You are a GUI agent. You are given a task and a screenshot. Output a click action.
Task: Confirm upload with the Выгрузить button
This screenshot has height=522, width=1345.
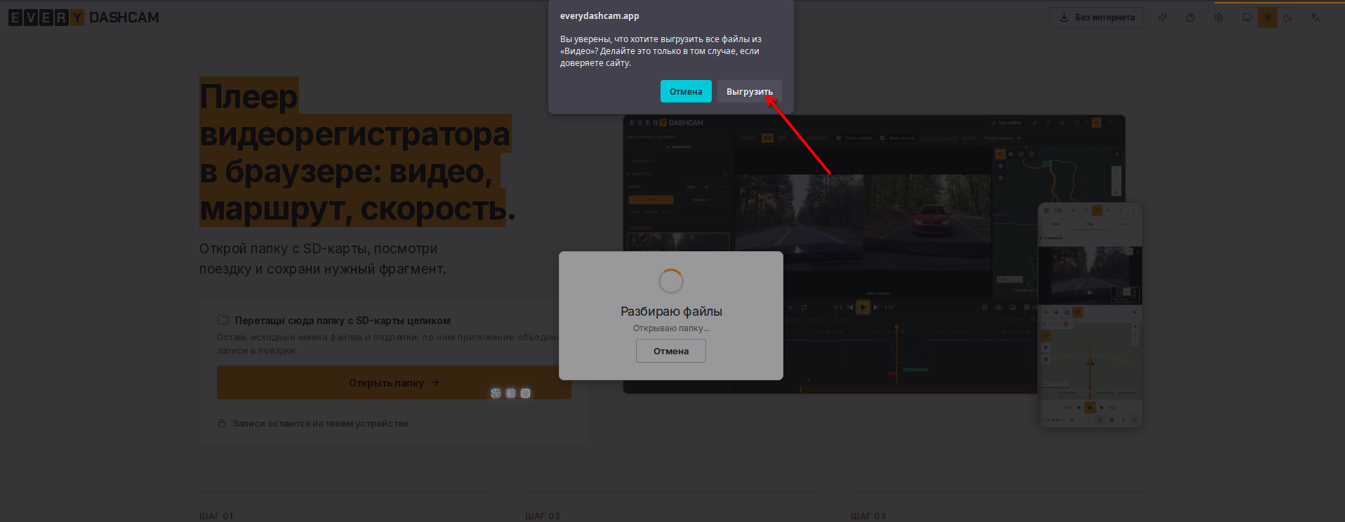[x=749, y=91]
